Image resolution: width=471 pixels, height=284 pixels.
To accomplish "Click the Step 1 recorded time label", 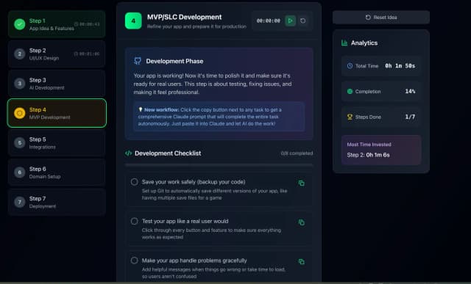I will [x=87, y=24].
